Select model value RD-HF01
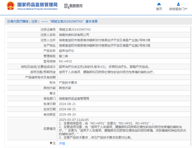This screenshot has width=192, height=148. 65,61
